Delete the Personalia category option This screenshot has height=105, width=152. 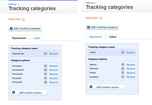click(x=45, y=82)
